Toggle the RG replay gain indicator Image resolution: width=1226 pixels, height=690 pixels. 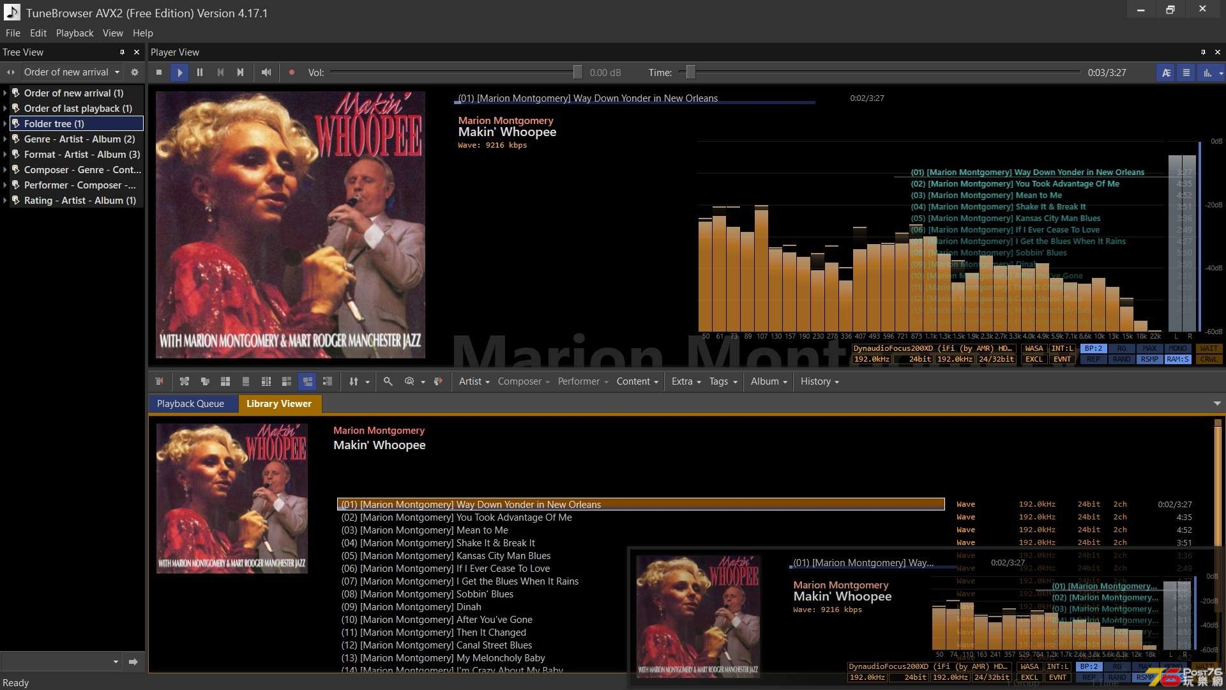click(1121, 348)
